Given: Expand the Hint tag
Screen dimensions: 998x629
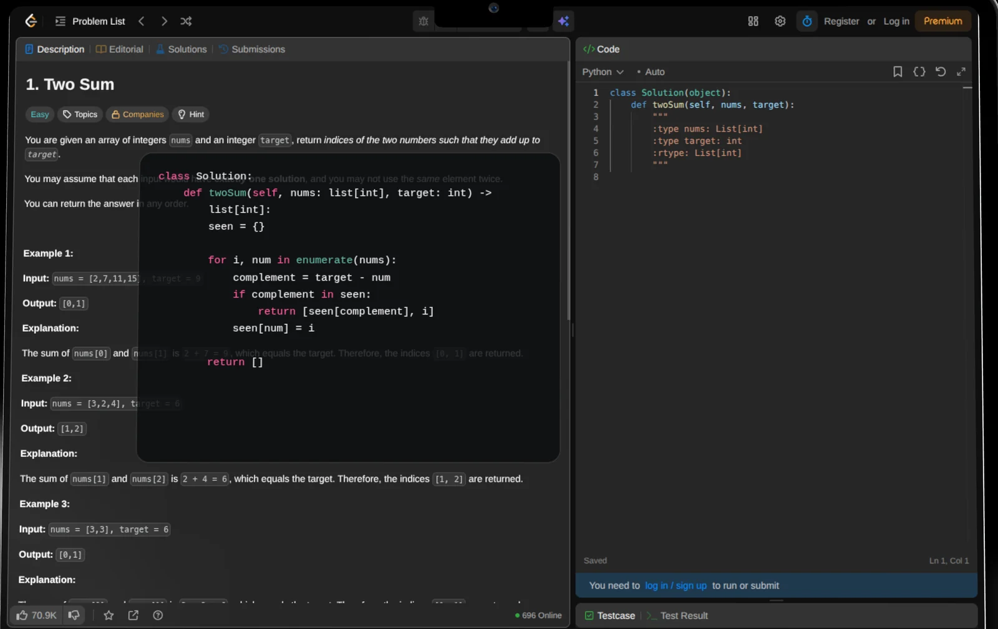Looking at the screenshot, I should pos(191,114).
